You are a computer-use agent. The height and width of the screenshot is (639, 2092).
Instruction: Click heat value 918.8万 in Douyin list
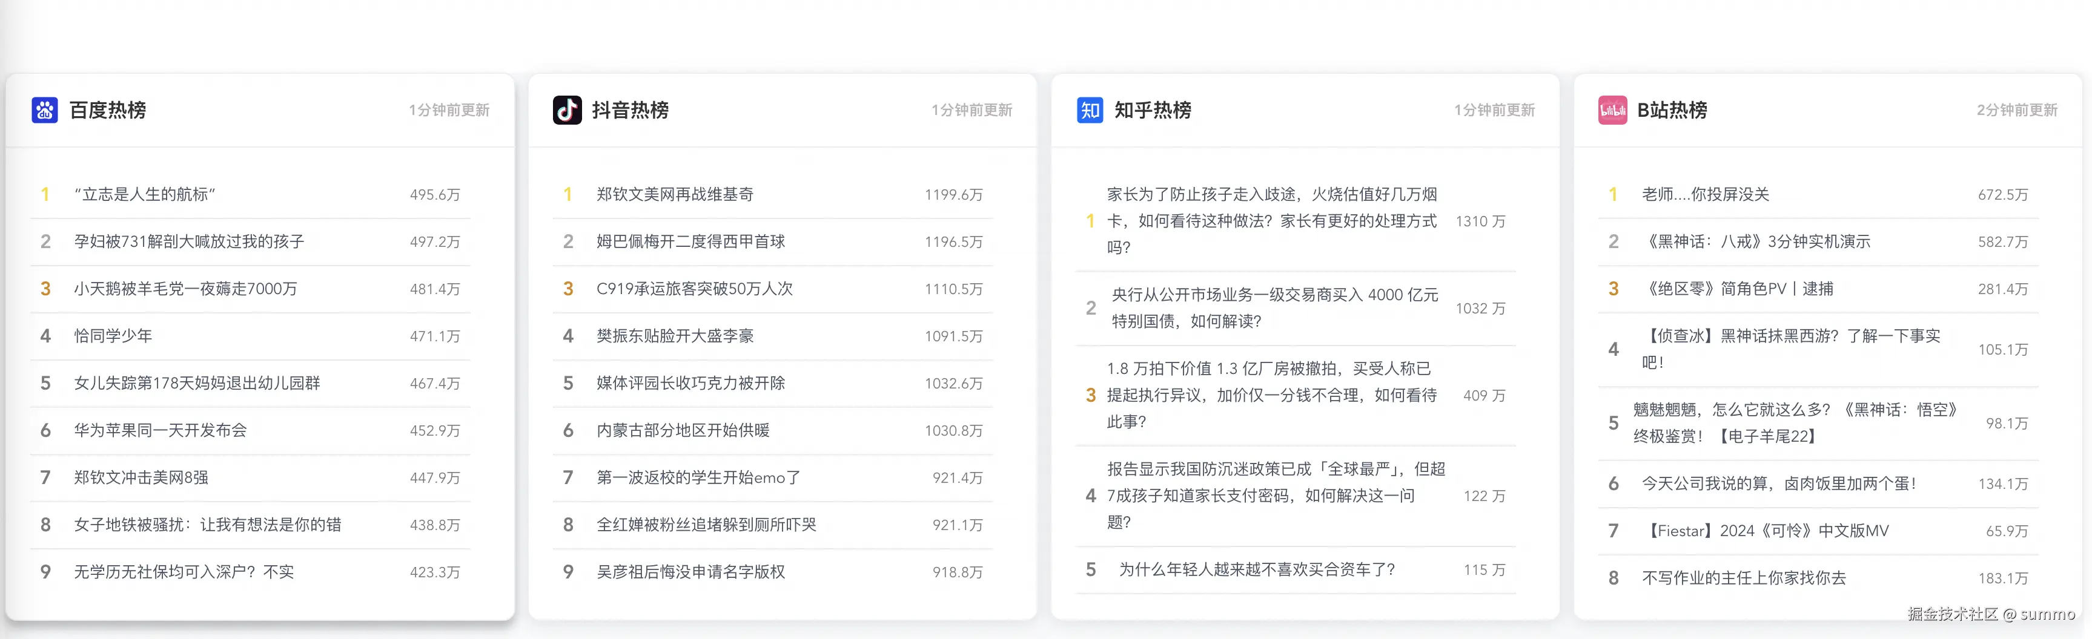pyautogui.click(x=958, y=572)
